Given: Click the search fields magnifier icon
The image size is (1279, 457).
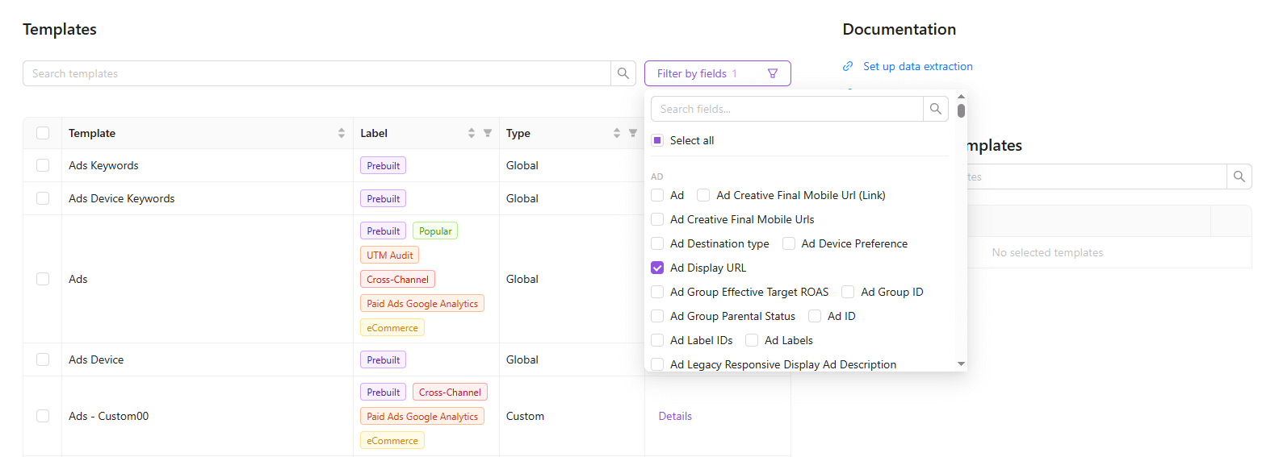Looking at the screenshot, I should tap(935, 109).
